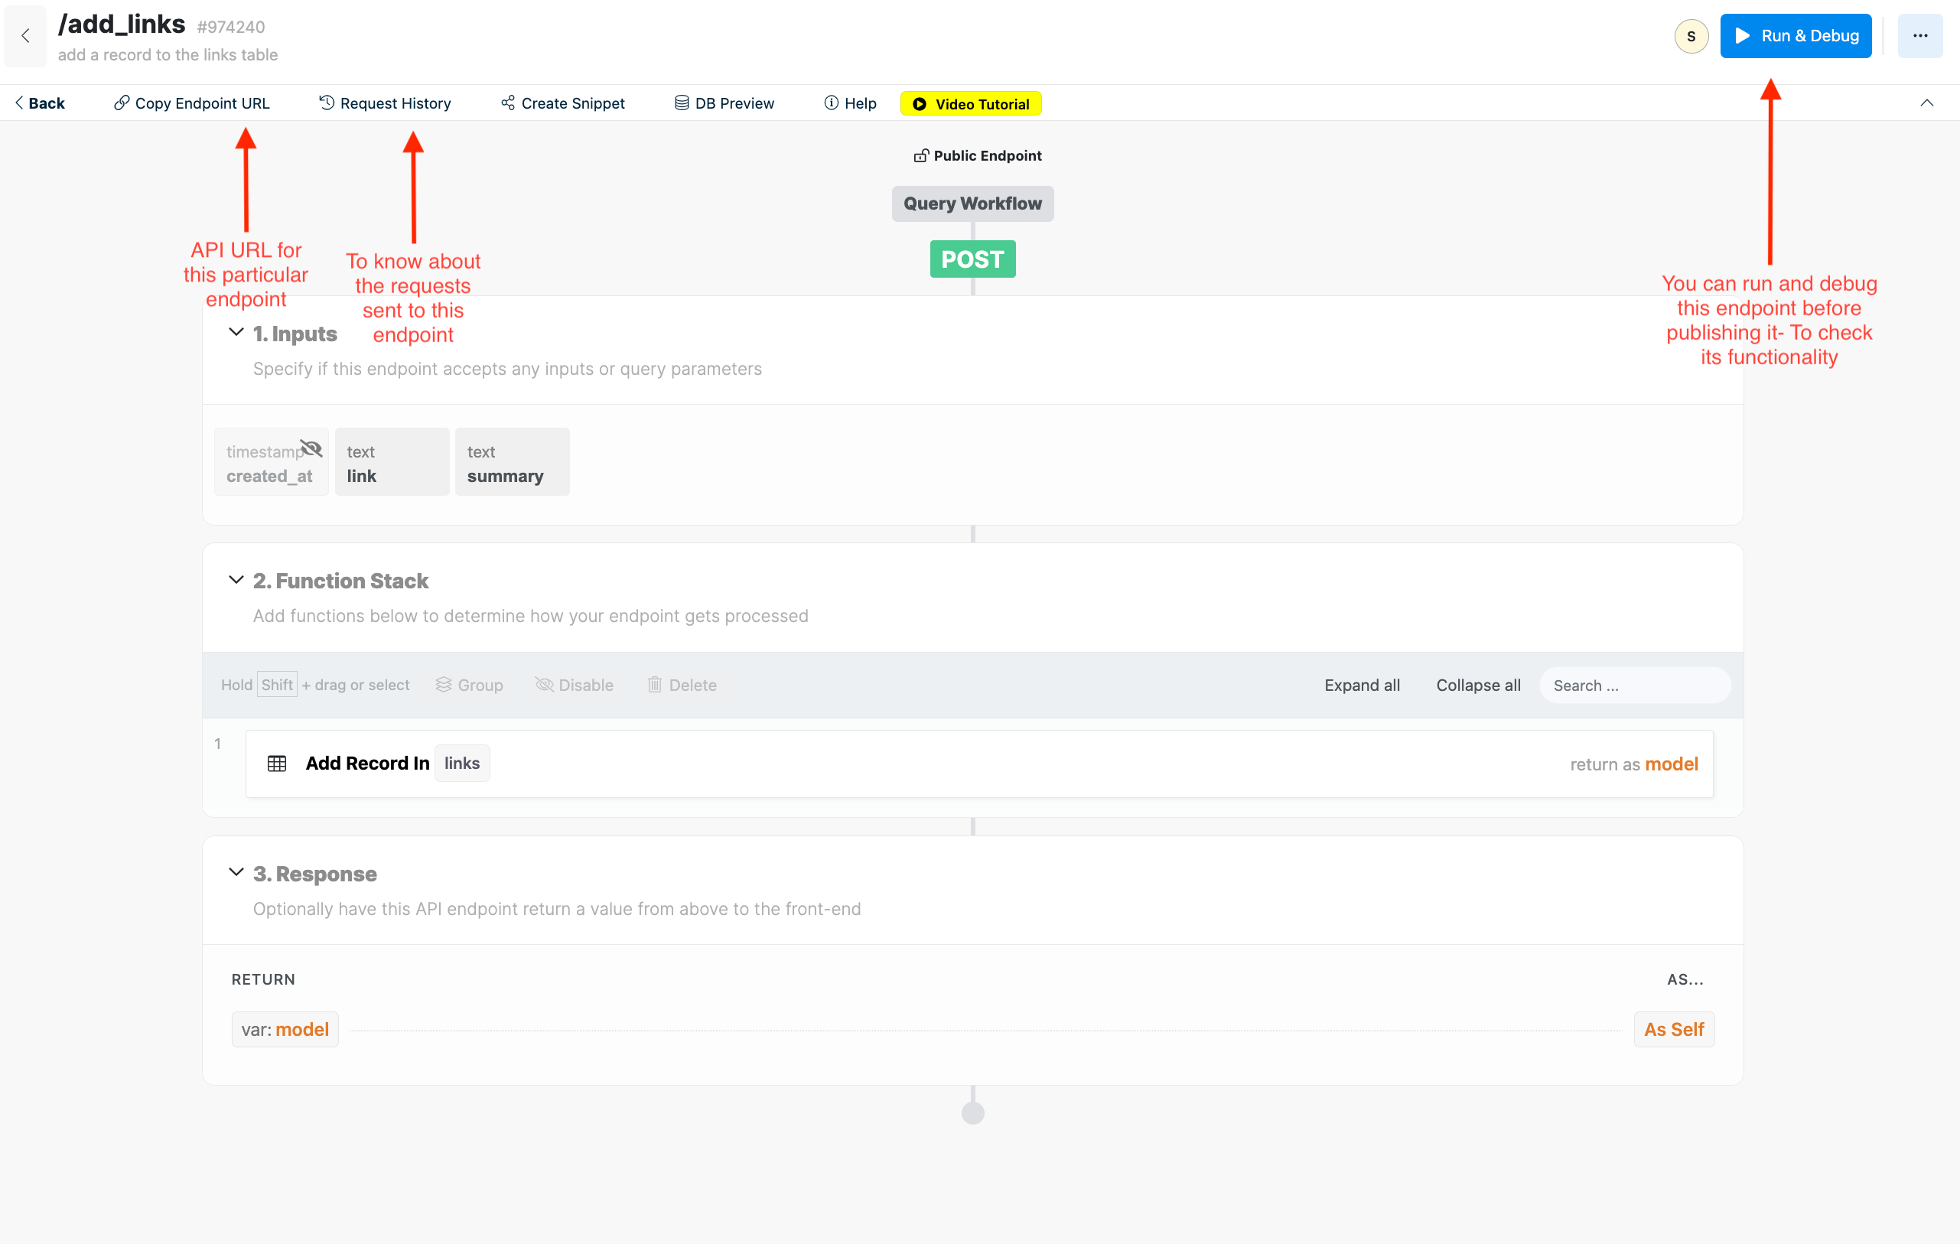This screenshot has height=1244, width=1960.
Task: Click the Disable functions button
Action: point(574,685)
